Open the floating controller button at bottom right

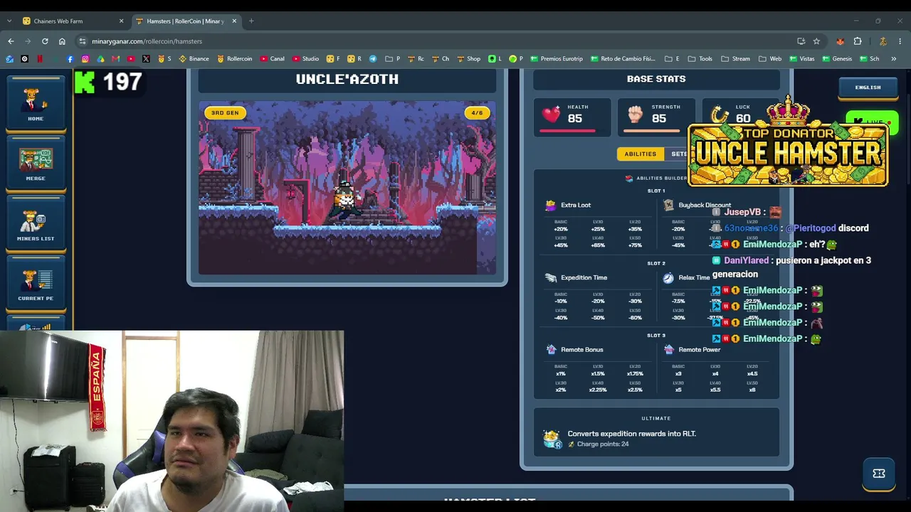point(879,474)
